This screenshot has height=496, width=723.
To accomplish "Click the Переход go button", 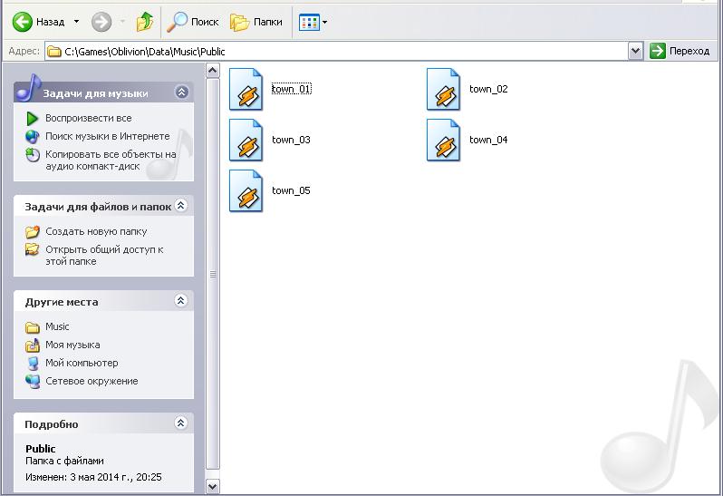I will (x=680, y=51).
